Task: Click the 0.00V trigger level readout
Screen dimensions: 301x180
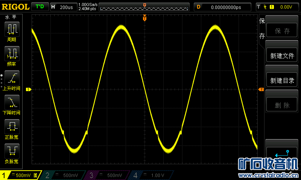Action: (x=286, y=7)
